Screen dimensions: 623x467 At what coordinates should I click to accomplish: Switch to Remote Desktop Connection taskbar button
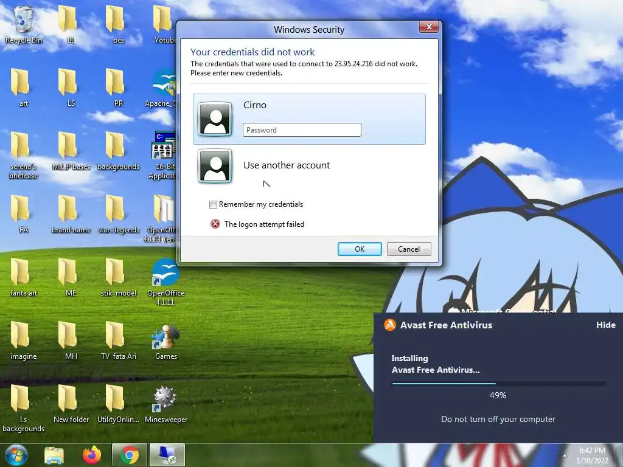167,455
